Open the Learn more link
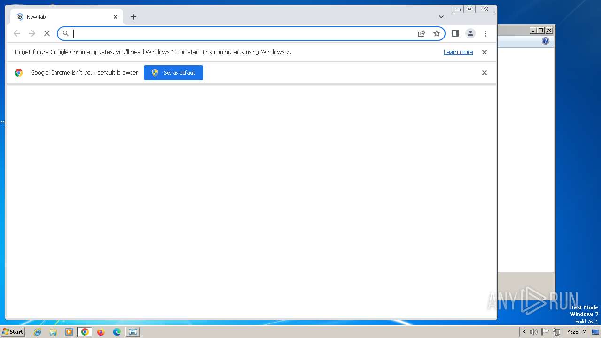The width and height of the screenshot is (601, 338). pyautogui.click(x=458, y=52)
